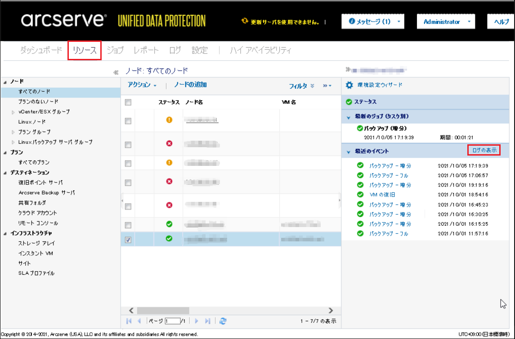
Task: Expand Linux バックアップ サーバ グループ node
Action: click(x=13, y=143)
